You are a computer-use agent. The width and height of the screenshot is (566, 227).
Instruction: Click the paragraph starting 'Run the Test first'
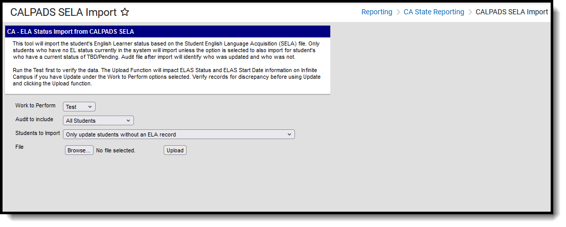point(166,77)
